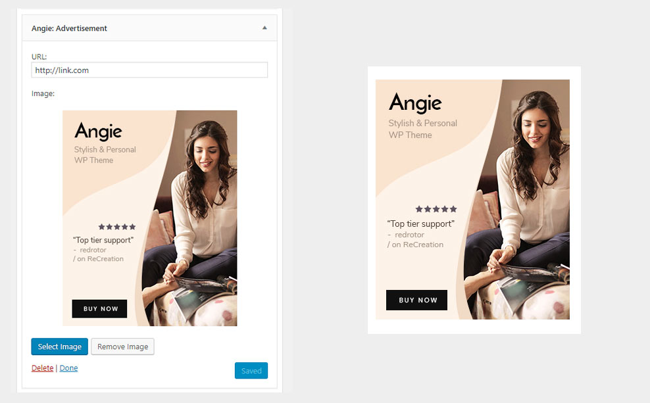
Task: Click BUY NOW in the right-side ad
Action: pos(417,300)
